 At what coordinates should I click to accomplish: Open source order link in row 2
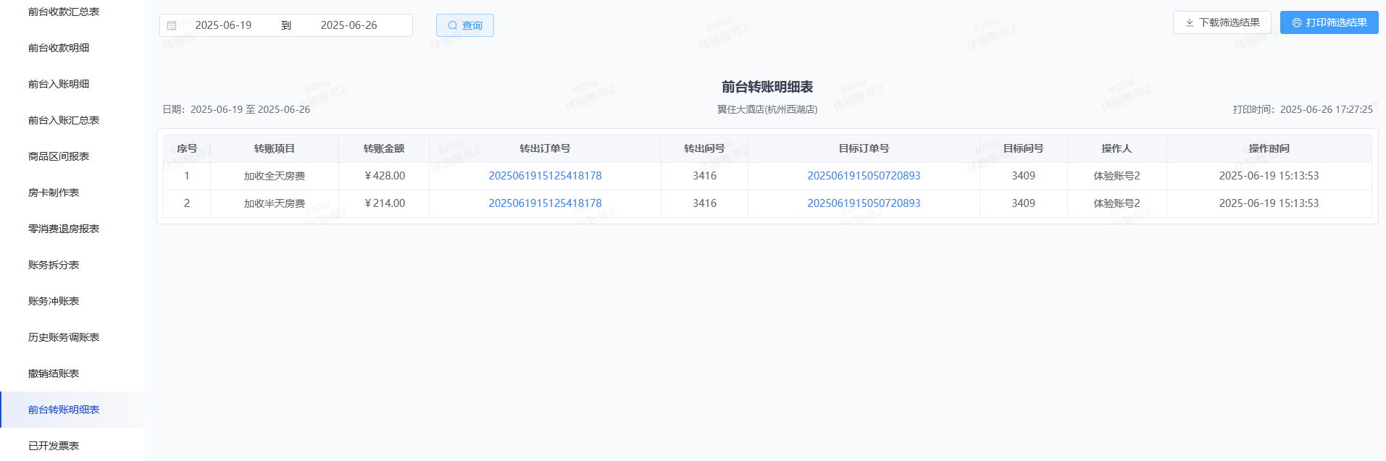[x=545, y=203]
